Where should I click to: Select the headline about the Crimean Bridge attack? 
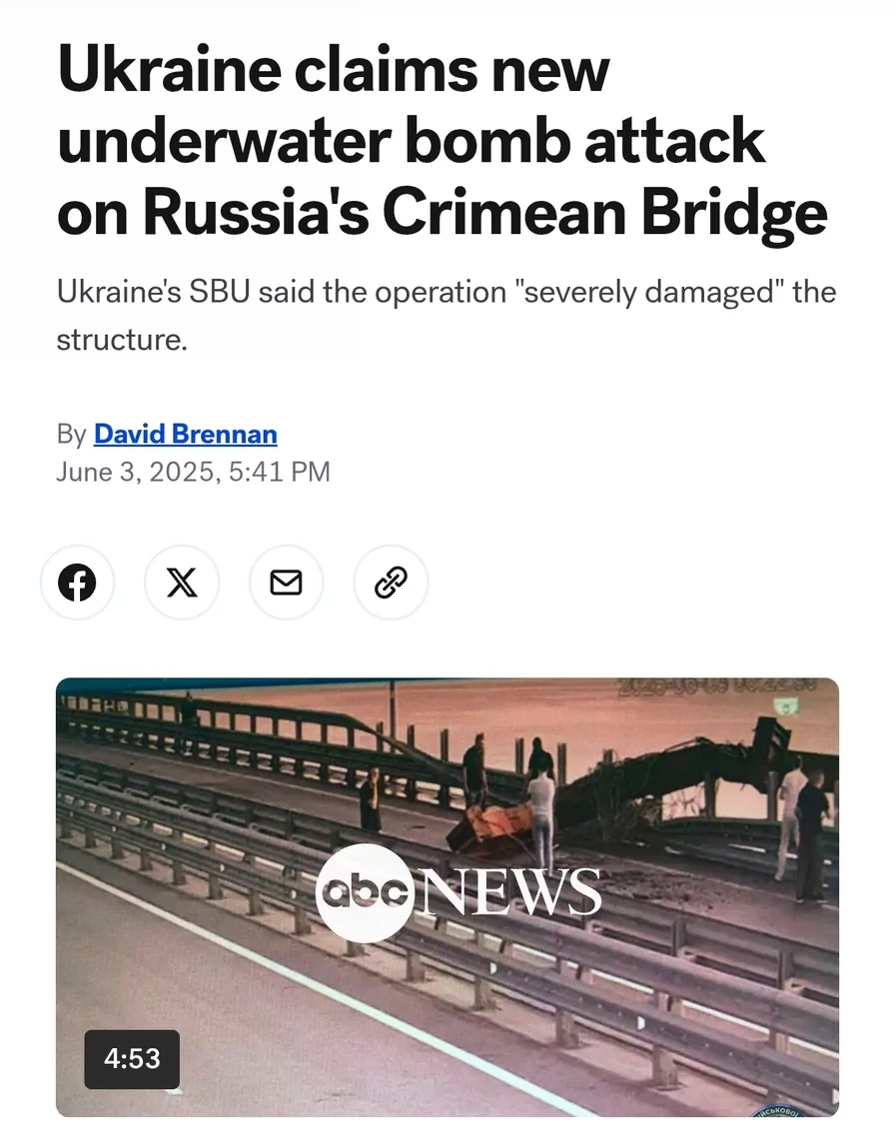coord(443,140)
